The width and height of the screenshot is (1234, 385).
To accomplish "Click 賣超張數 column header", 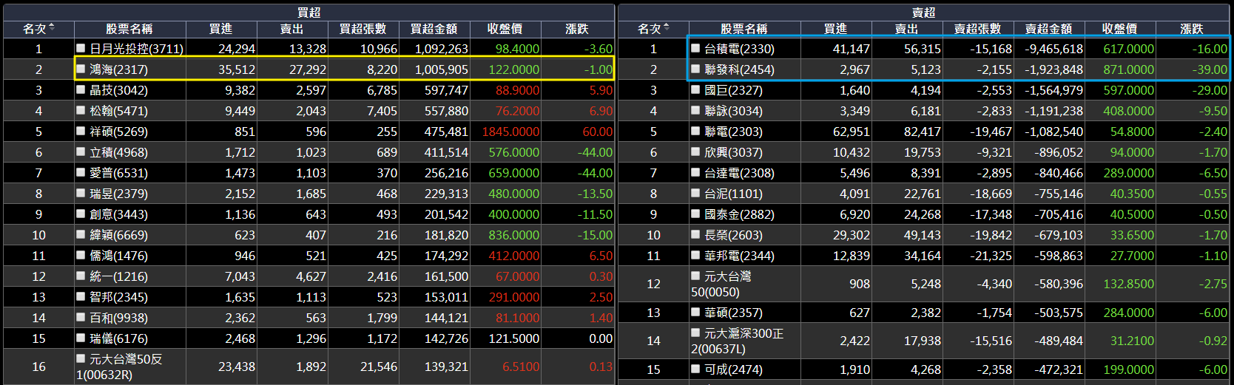I will tap(977, 29).
